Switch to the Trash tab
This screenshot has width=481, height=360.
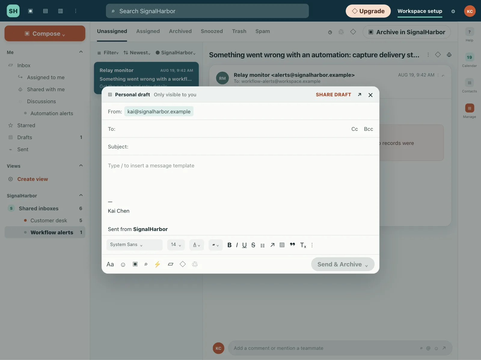[x=239, y=31]
